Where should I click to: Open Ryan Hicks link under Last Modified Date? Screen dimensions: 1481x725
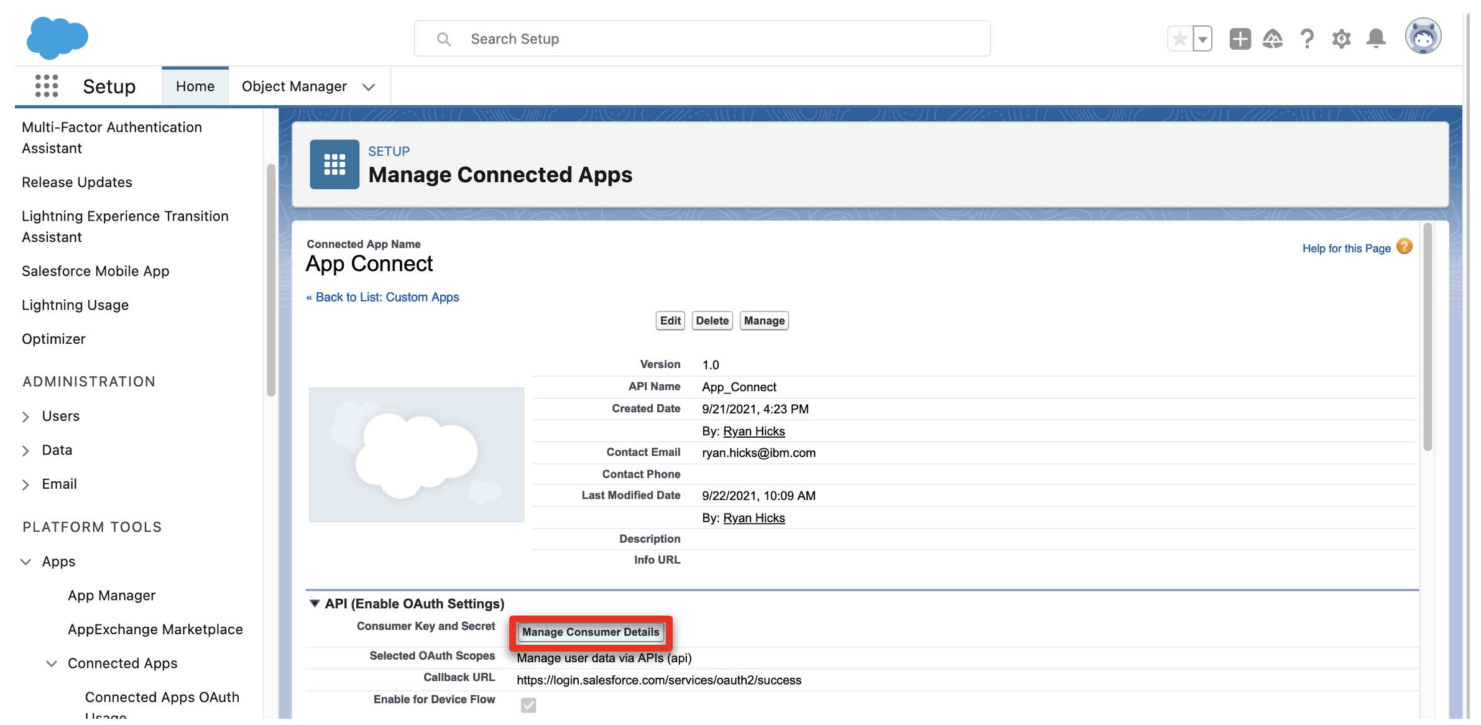(754, 518)
